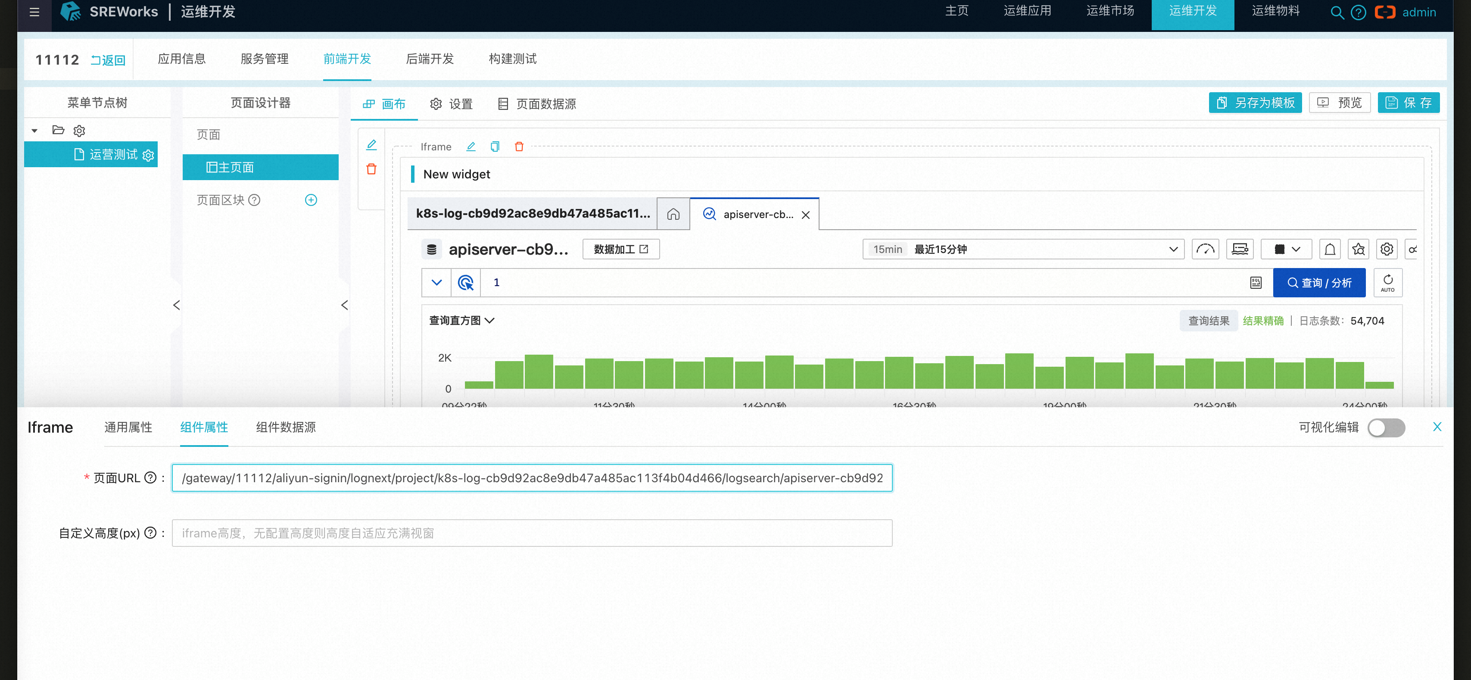Viewport: 1471px width, 680px height.
Task: Switch to 通用属性 tab
Action: coord(128,427)
